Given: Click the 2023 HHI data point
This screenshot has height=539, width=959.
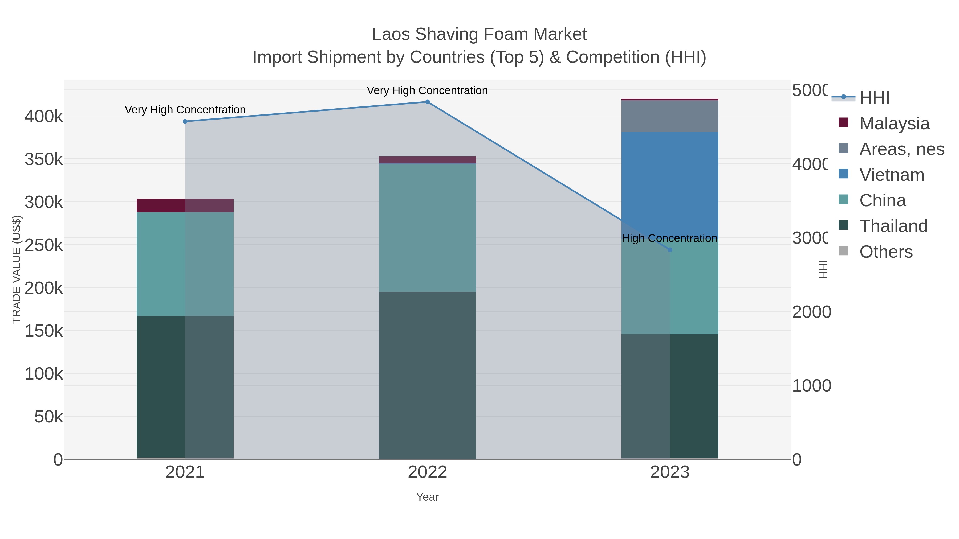Looking at the screenshot, I should pos(670,250).
